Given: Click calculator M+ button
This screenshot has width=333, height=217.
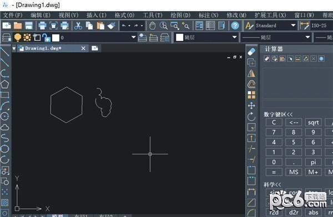Looking at the screenshot, I should coord(314,172).
